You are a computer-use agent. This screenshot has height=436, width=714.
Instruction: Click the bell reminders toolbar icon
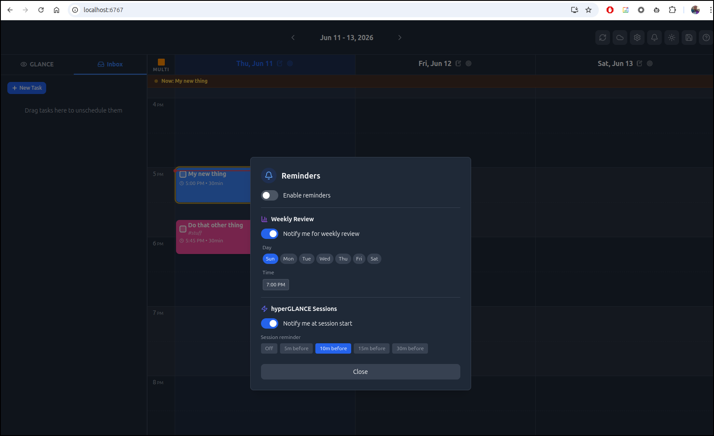point(654,38)
